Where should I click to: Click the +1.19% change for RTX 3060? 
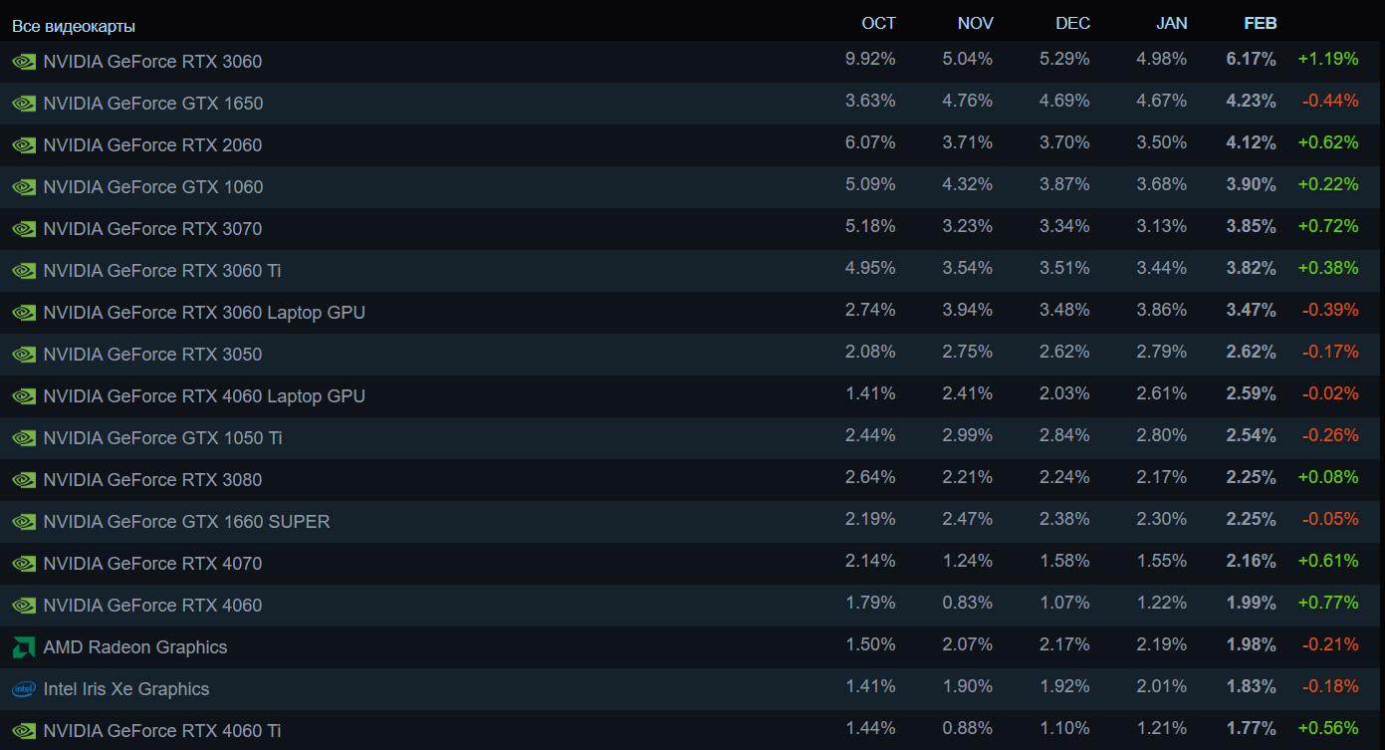tap(1327, 59)
